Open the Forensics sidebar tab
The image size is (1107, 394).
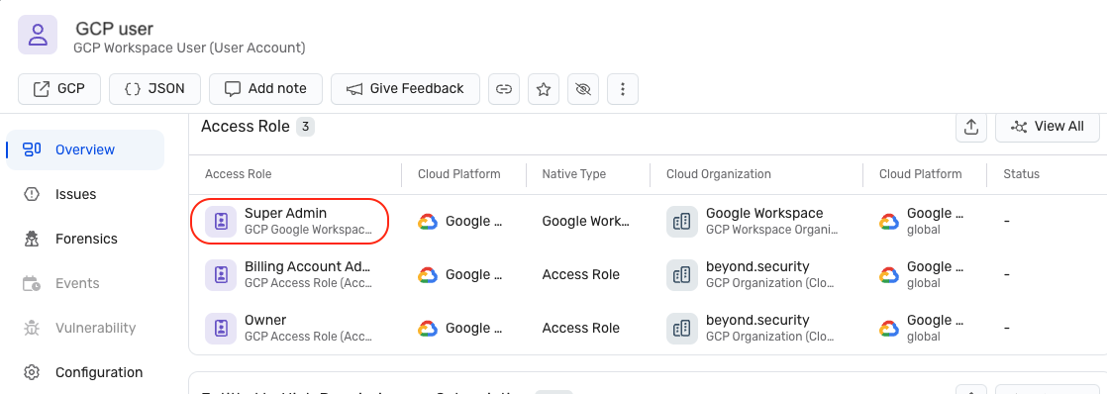tap(85, 239)
